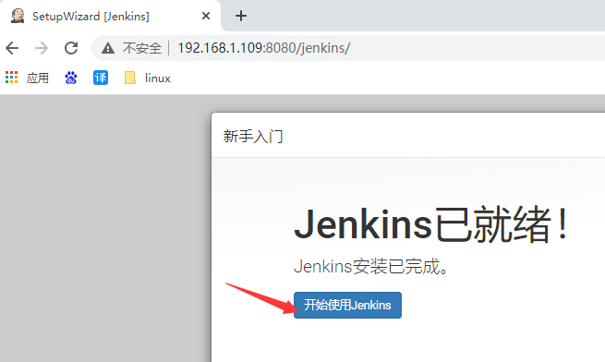The width and height of the screenshot is (605, 362).
Task: Open the Baidu paw bookmark
Action: click(x=71, y=78)
